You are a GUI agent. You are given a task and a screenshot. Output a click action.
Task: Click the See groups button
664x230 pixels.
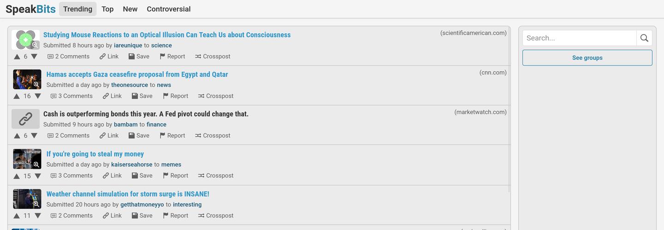point(587,58)
